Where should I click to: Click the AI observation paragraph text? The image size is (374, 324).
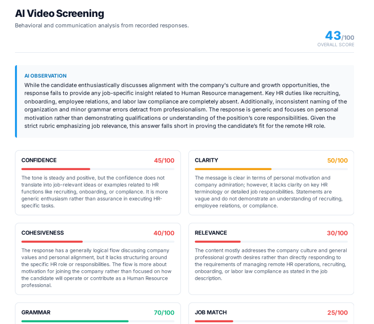pyautogui.click(x=186, y=106)
